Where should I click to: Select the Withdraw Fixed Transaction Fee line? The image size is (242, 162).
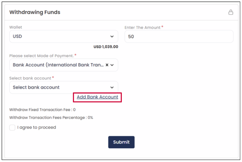coord(43,110)
